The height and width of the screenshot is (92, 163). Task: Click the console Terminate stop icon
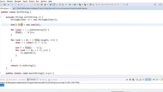127,79
